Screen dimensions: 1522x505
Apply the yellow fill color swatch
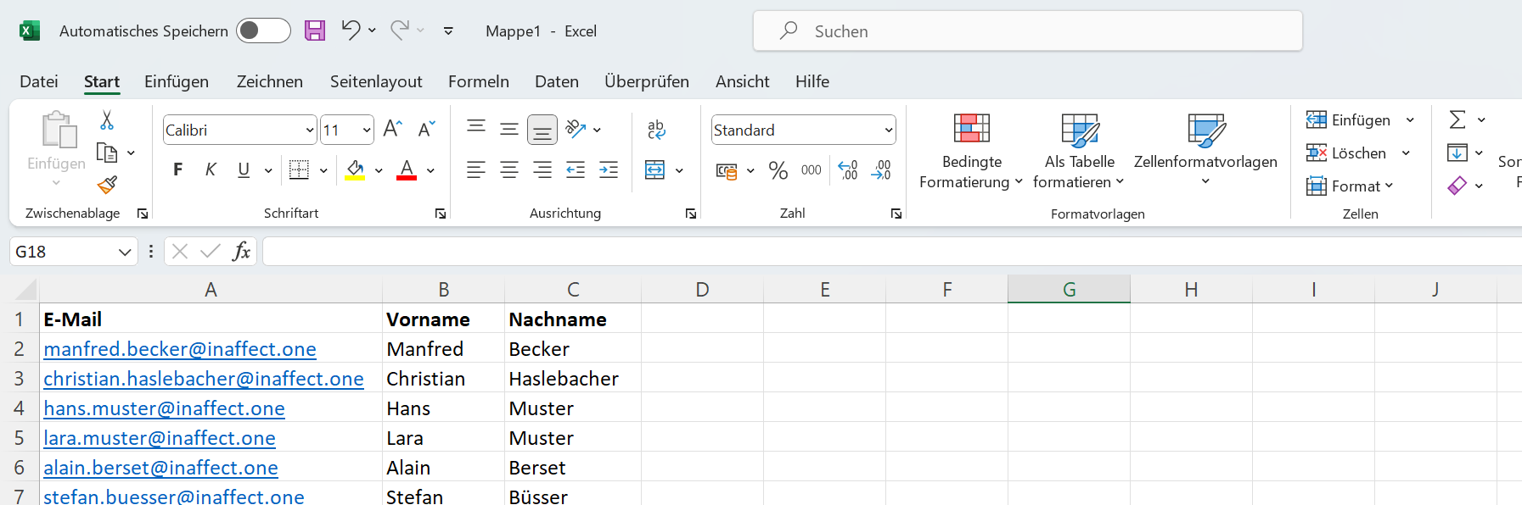(355, 170)
